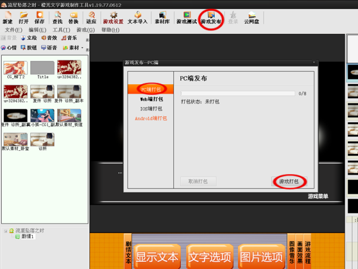Select the IOS端打包 tab
358x269 pixels.
pos(151,109)
